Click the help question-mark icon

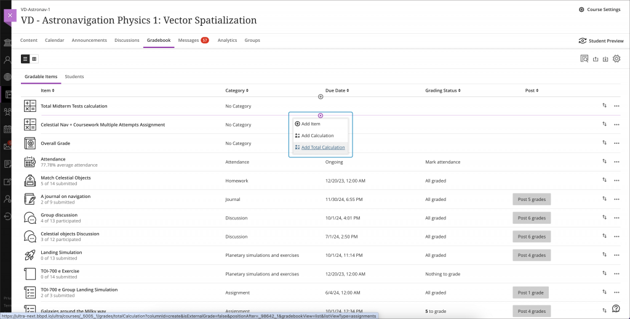616,308
